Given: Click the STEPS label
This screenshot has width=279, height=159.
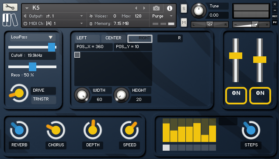Looking at the screenshot, I should point(251,145).
